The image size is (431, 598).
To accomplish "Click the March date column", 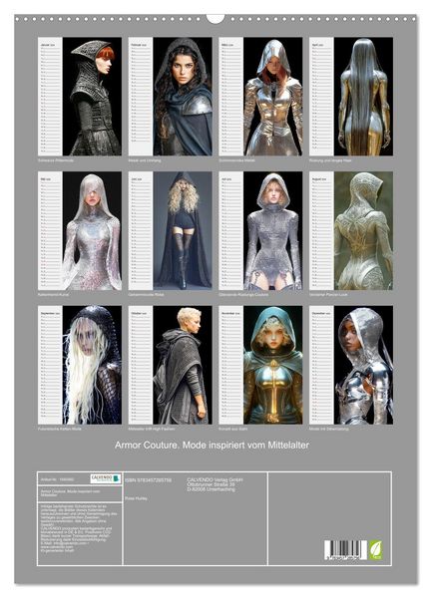I will (230, 96).
